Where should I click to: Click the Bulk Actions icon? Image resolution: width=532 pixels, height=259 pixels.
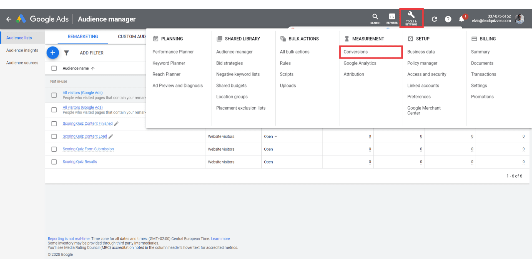click(283, 39)
